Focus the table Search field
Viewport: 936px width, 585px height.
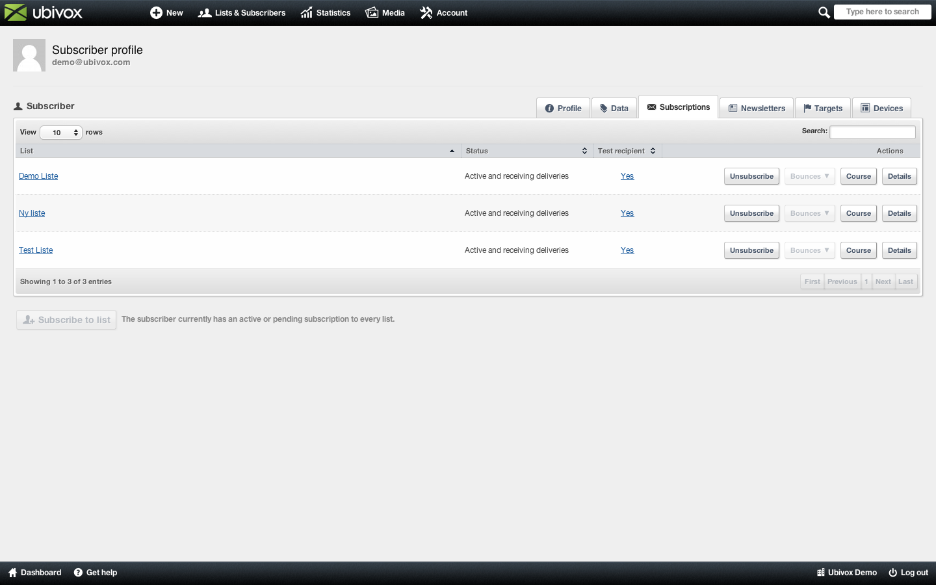872,132
